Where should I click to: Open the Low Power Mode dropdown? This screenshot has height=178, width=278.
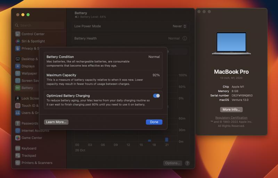(180, 26)
